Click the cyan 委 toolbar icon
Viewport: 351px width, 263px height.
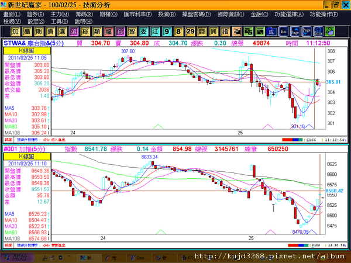tap(143, 32)
